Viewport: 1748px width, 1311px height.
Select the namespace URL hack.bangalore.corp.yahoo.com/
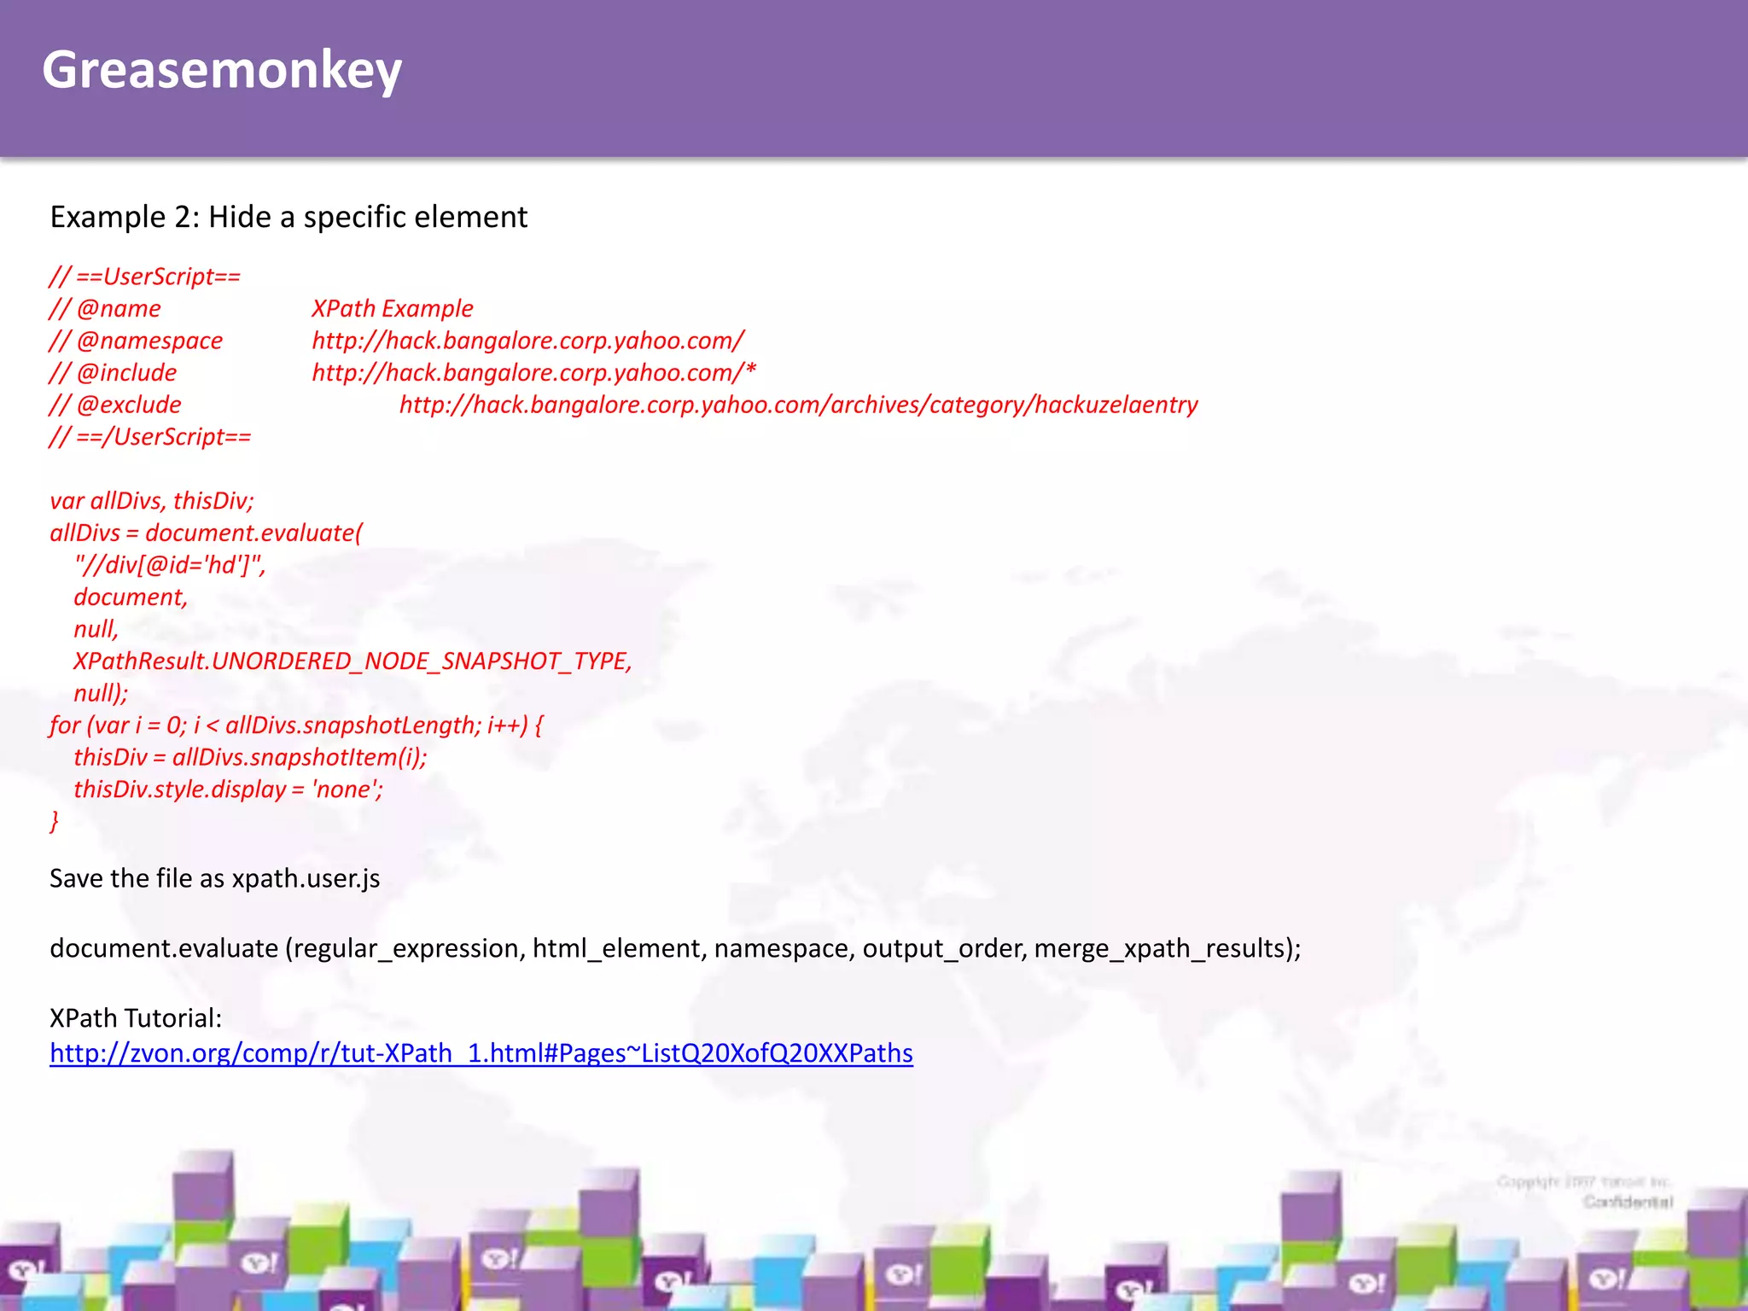[528, 341]
